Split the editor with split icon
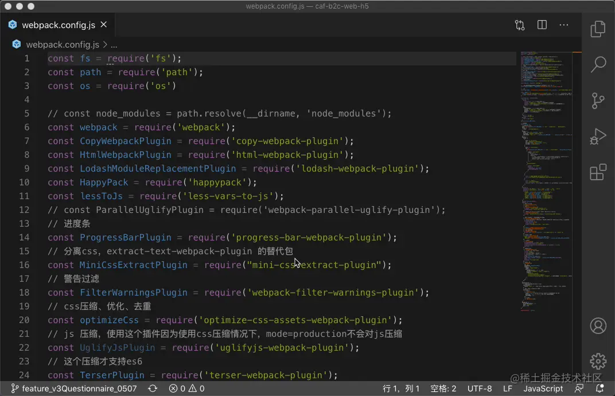This screenshot has width=615, height=396. click(x=542, y=25)
